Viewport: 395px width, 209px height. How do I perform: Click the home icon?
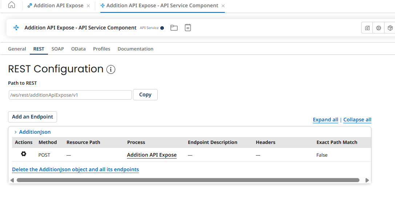(x=12, y=5)
